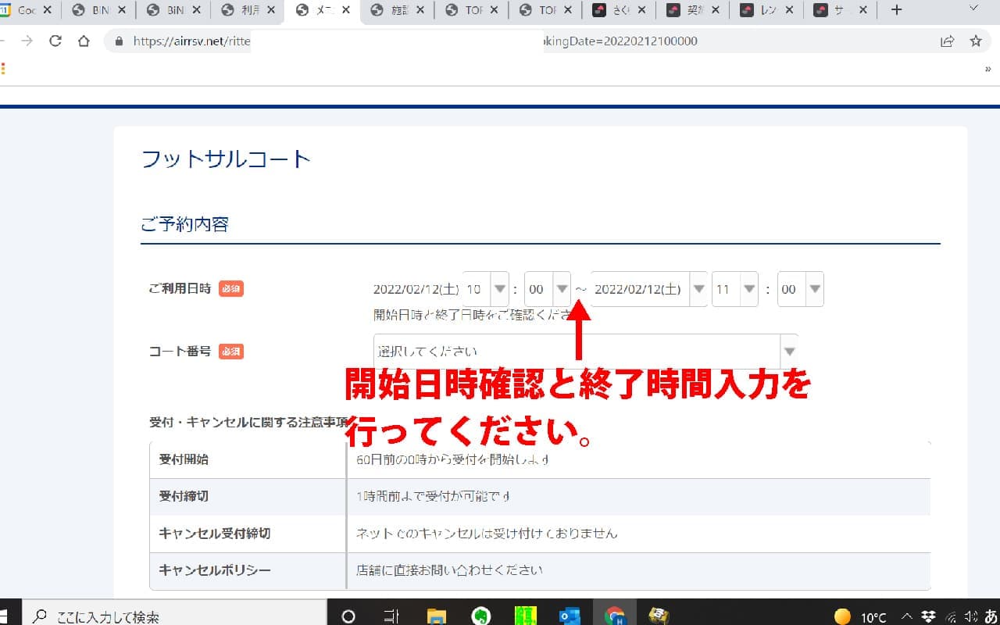Go to the browser home page
The width and height of the screenshot is (1000, 625).
84,41
